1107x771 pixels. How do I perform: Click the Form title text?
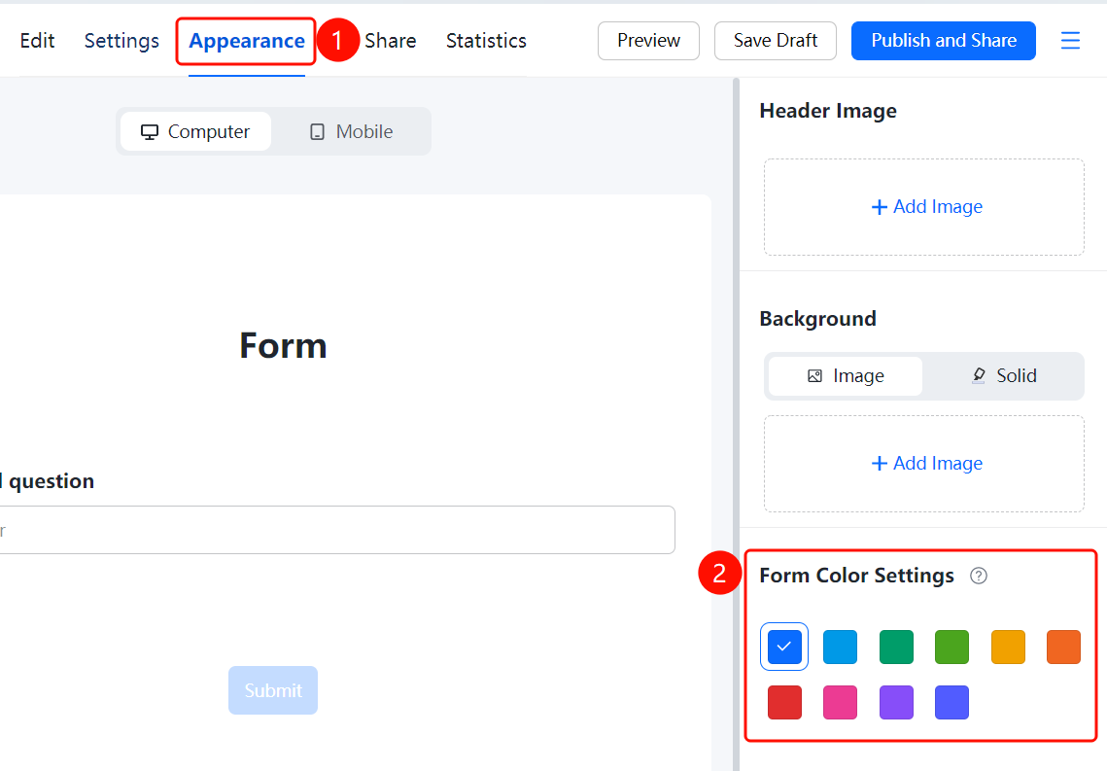[x=283, y=346]
